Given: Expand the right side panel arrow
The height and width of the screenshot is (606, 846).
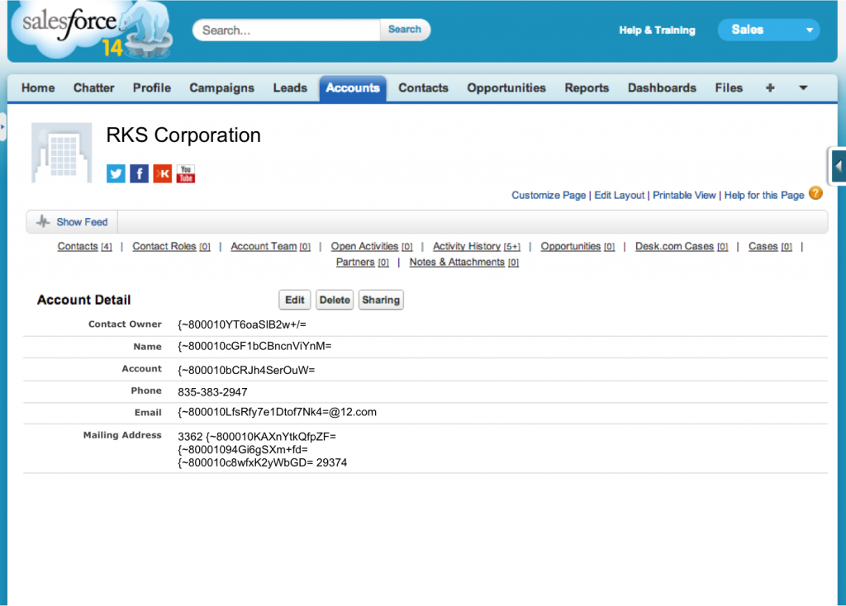Looking at the screenshot, I should coord(838,166).
